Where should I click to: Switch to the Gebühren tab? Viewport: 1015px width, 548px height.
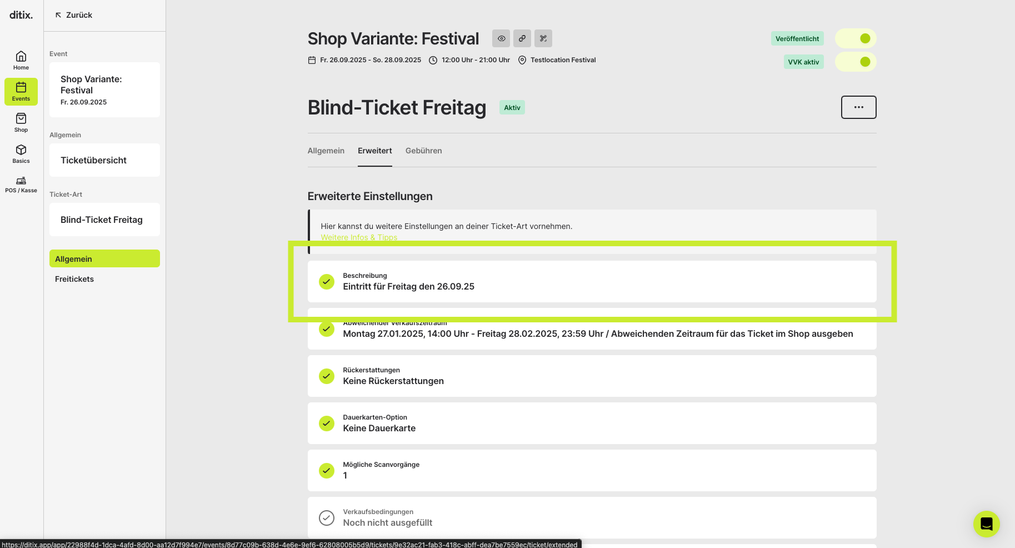423,151
